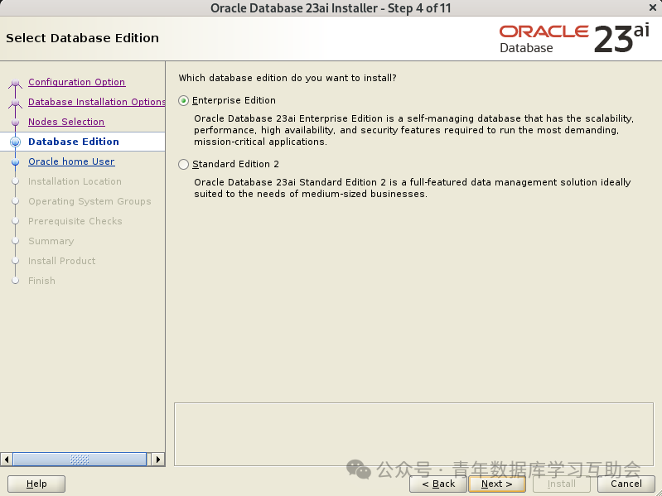This screenshot has height=496, width=662.
Task: Click the step list's right scroll arrow
Action: (x=158, y=460)
